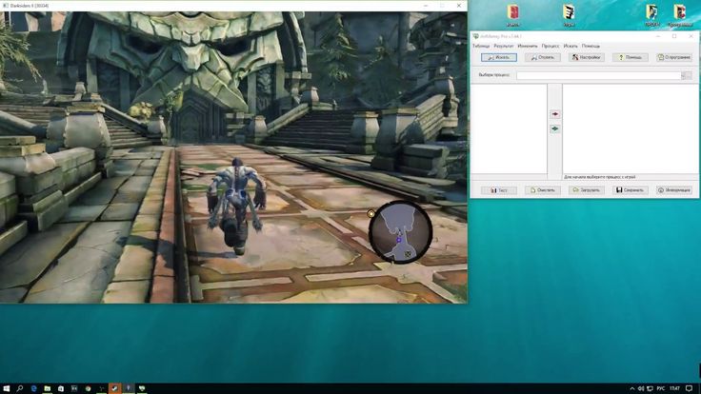Click the Отсеять filter button

(543, 57)
